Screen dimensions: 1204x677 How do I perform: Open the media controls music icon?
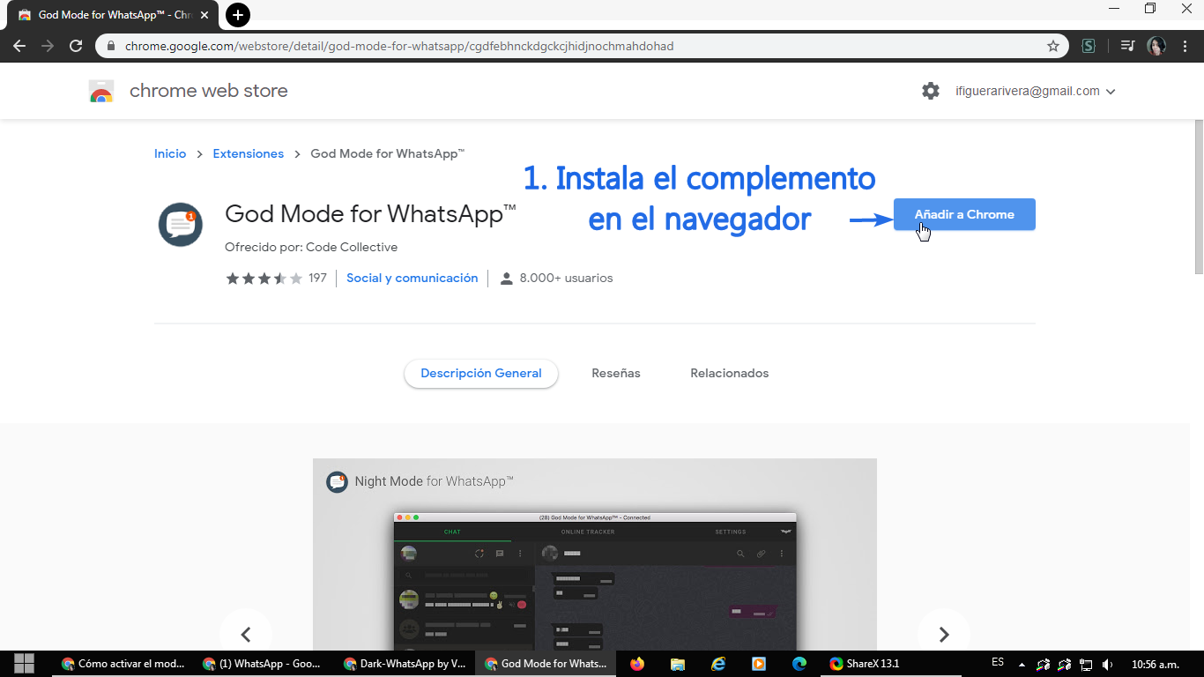tap(1127, 46)
